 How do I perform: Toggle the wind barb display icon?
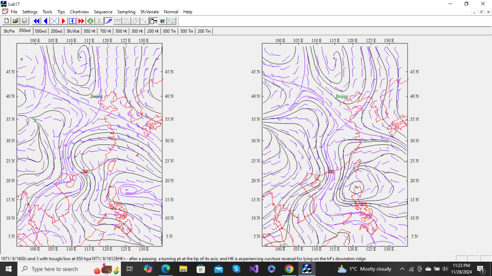pos(109,21)
